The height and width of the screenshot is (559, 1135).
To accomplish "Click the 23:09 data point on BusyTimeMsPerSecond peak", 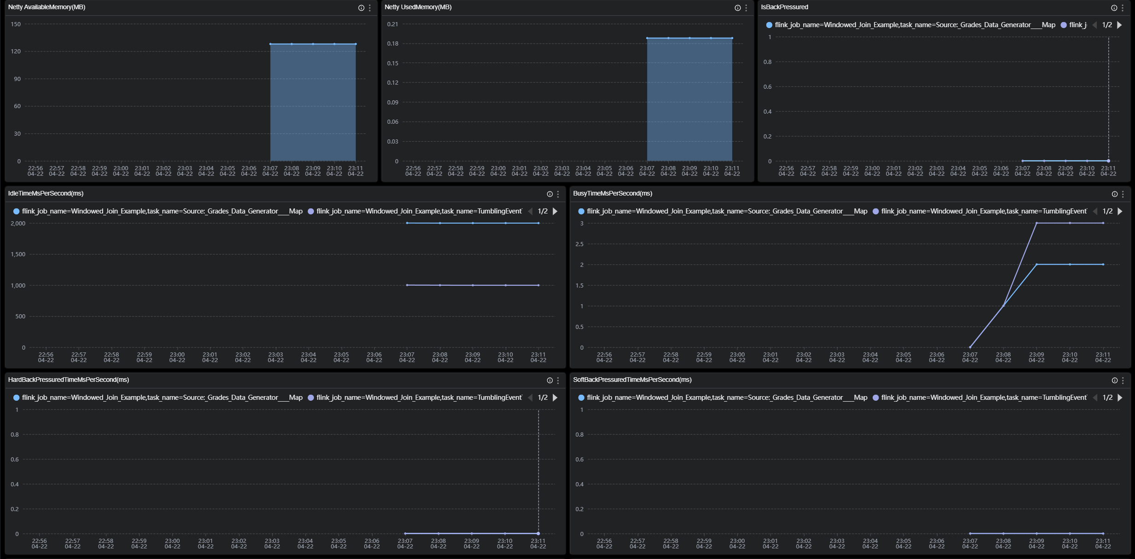I will pos(1037,223).
